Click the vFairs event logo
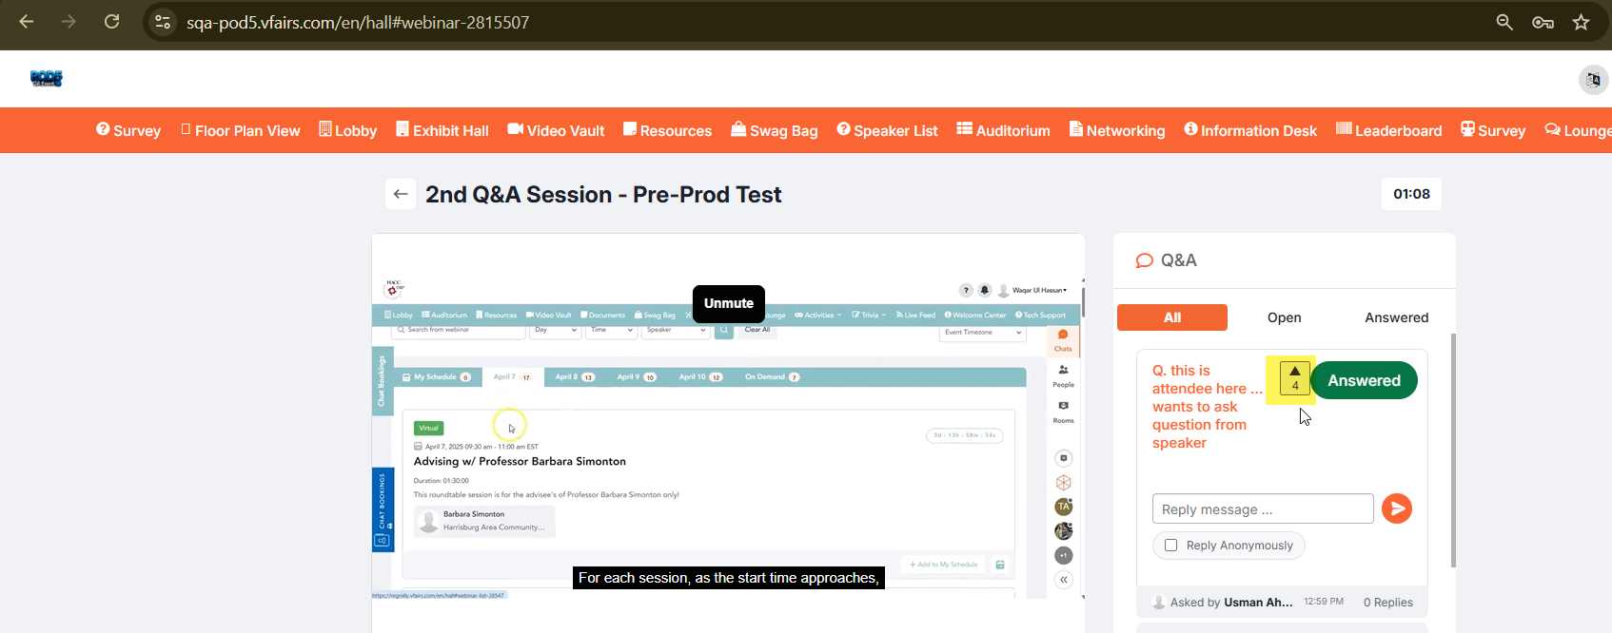1612x633 pixels. pyautogui.click(x=46, y=79)
